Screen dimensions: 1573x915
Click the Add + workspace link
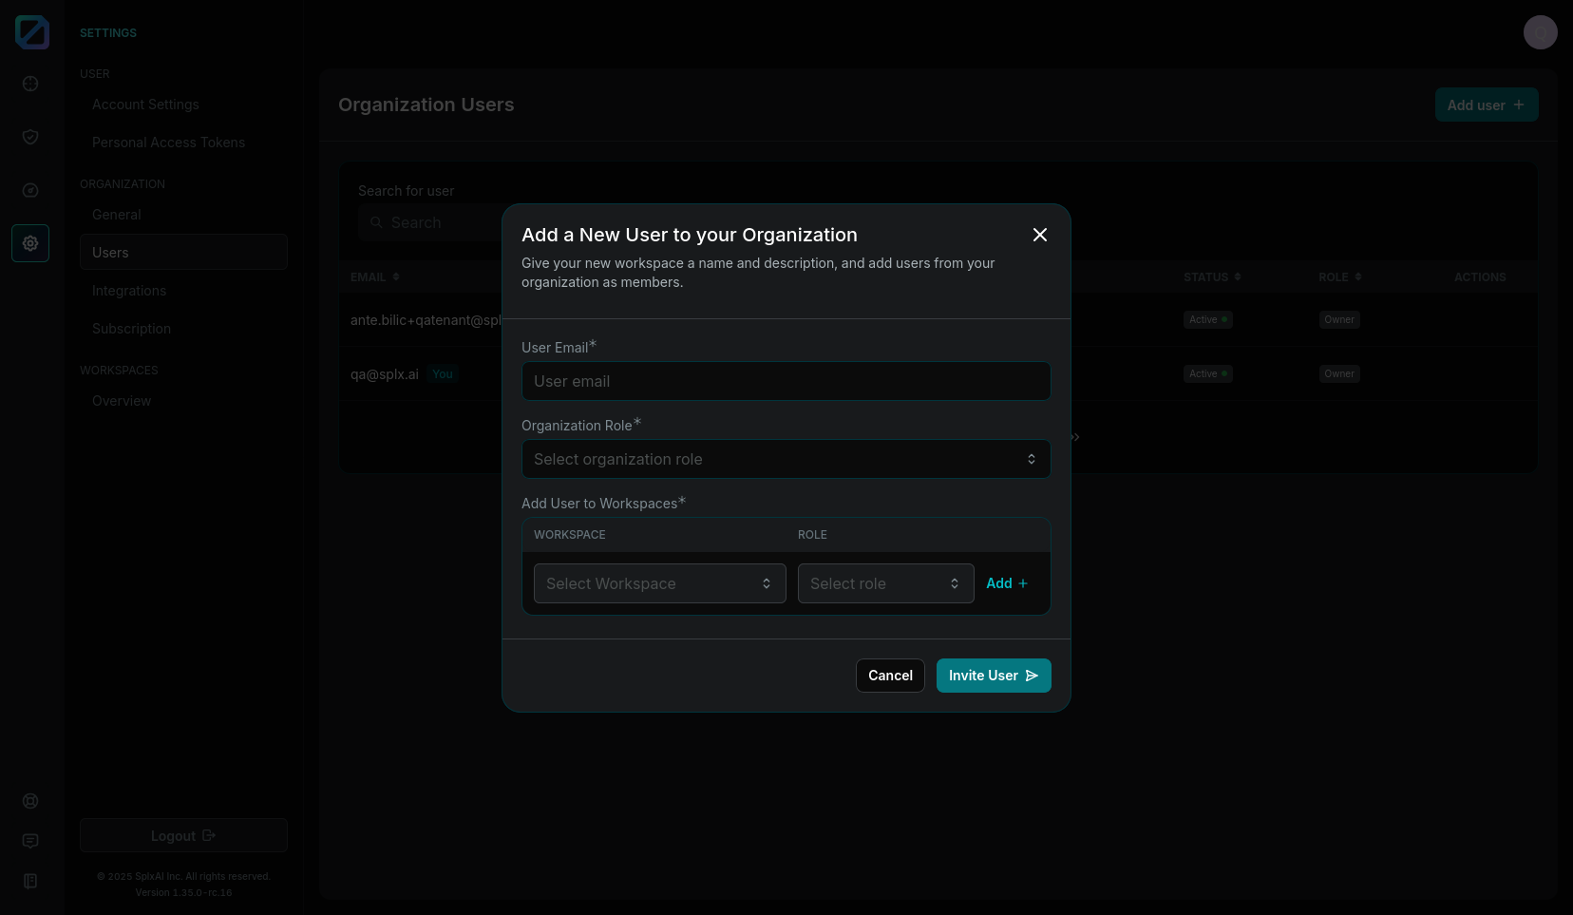(x=1007, y=583)
